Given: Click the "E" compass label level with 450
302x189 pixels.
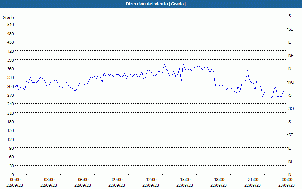Looking at the screenshot, I should point(290,42).
